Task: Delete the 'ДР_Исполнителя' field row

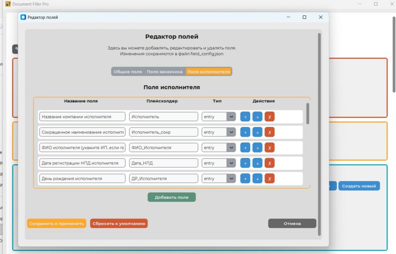Action: tap(270, 178)
